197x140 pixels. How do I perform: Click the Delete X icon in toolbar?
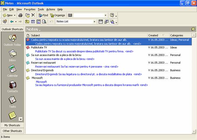33,15
